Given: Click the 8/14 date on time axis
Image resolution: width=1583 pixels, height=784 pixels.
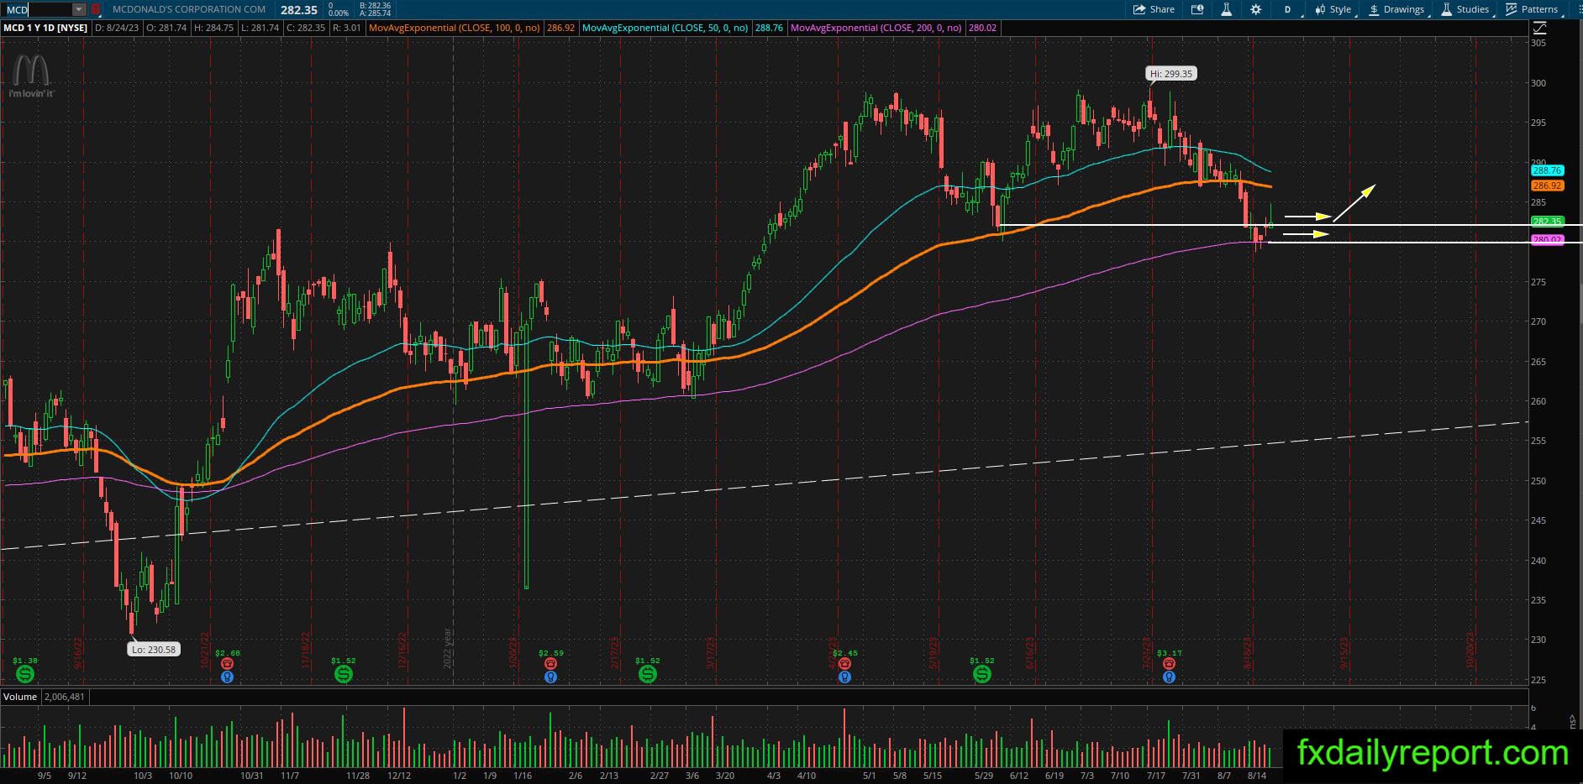Looking at the screenshot, I should click(1257, 776).
